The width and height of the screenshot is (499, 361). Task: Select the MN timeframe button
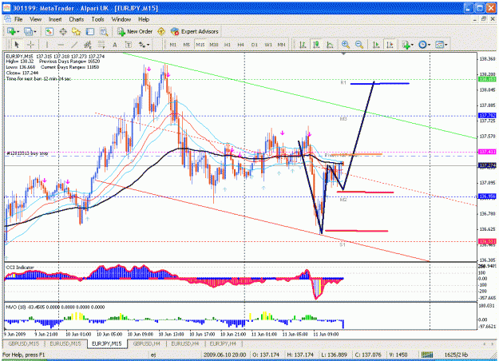pos(281,45)
